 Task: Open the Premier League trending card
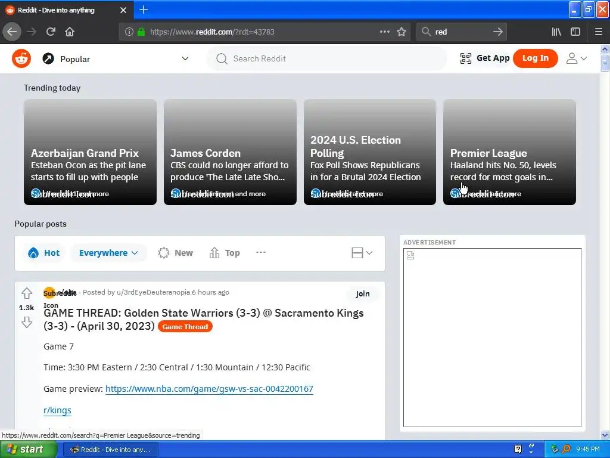pyautogui.click(x=509, y=152)
